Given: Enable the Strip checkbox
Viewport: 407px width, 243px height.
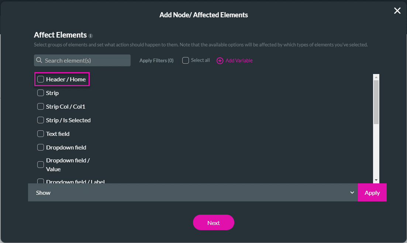Looking at the screenshot, I should pos(41,93).
